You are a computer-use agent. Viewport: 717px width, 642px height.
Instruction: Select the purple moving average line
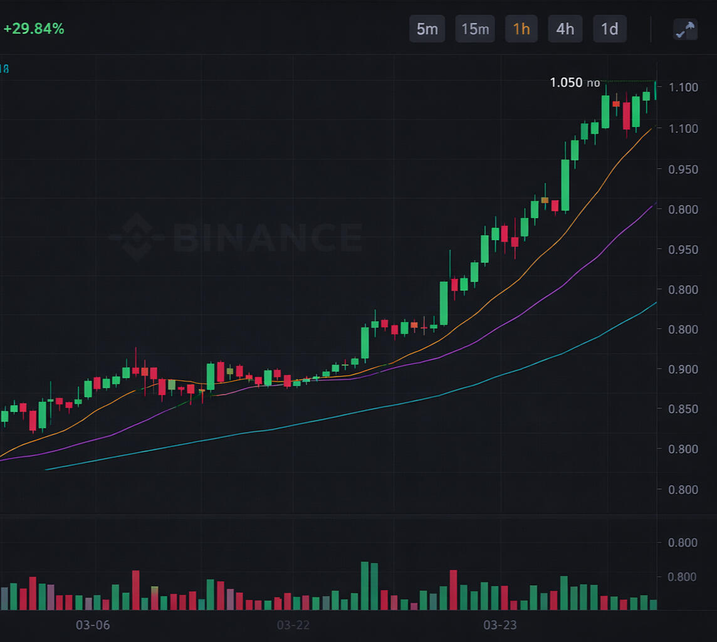click(564, 285)
